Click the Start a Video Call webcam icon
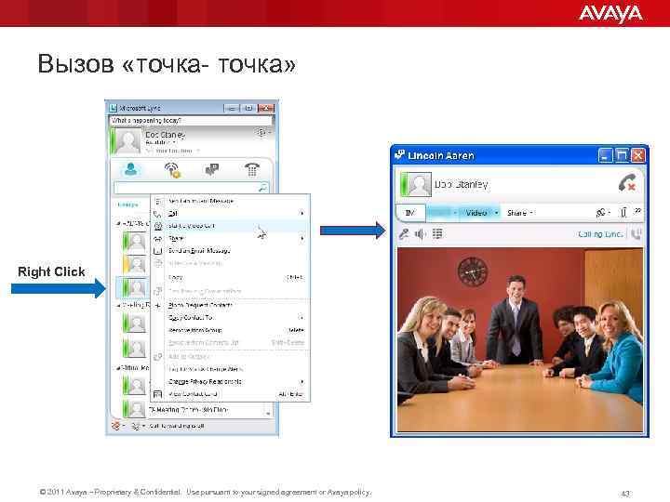Image resolution: width=670 pixels, height=502 pixels. click(x=157, y=226)
